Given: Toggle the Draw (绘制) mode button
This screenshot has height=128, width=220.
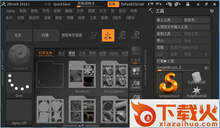Looking at the screenshot, I should pyautogui.click(x=108, y=35).
